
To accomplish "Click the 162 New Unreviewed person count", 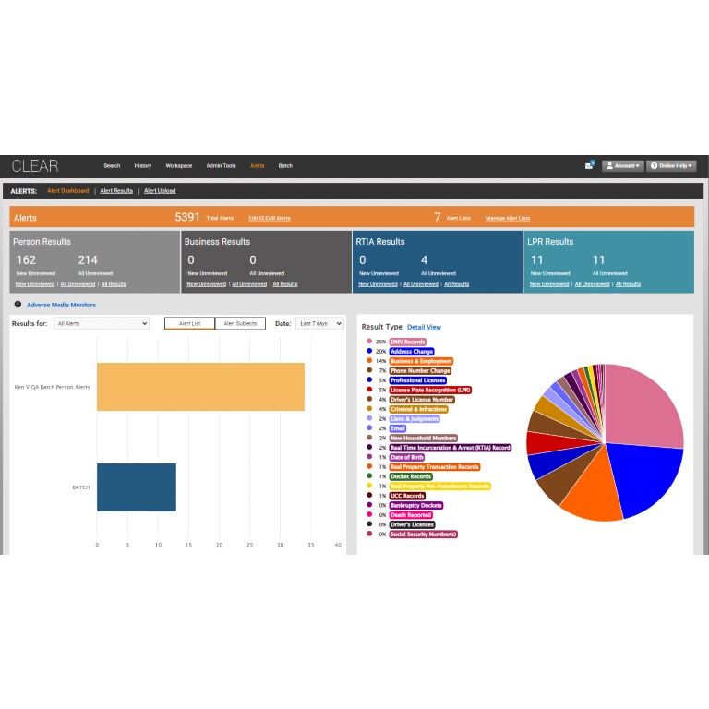I will point(26,260).
